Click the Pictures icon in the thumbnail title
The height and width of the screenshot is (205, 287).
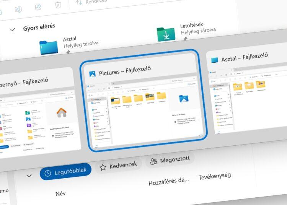pyautogui.click(x=93, y=74)
